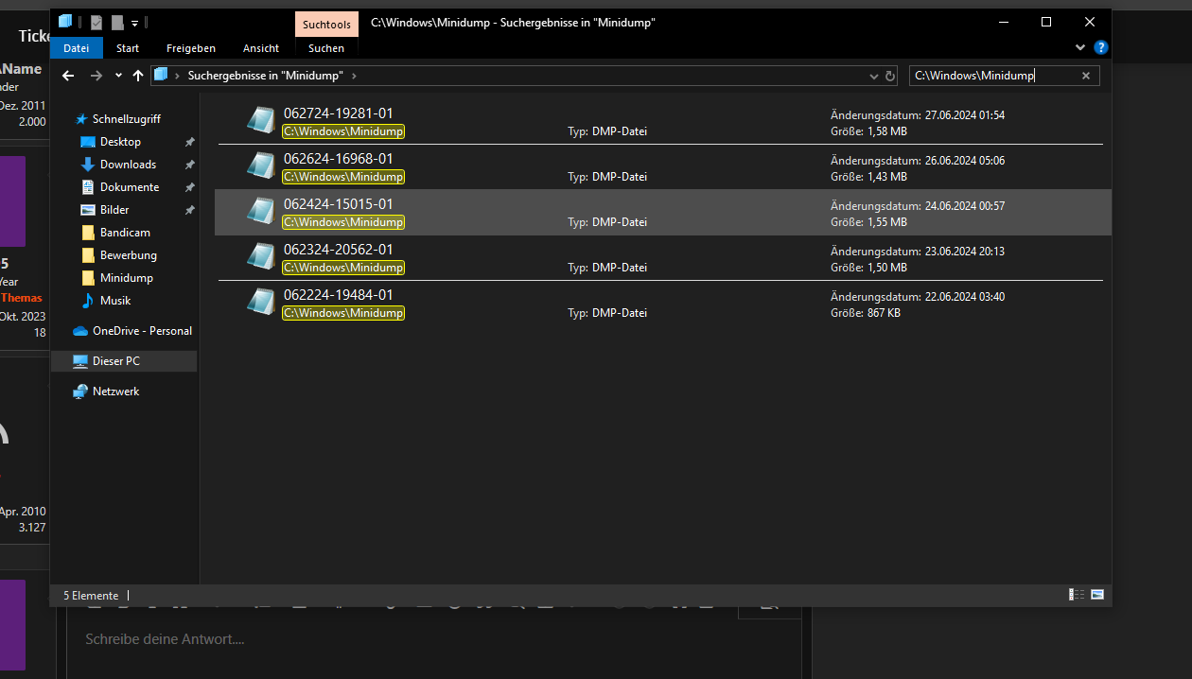Viewport: 1192px width, 679px height.
Task: Select Schnellzugriff in the navigation pane
Action: point(125,119)
